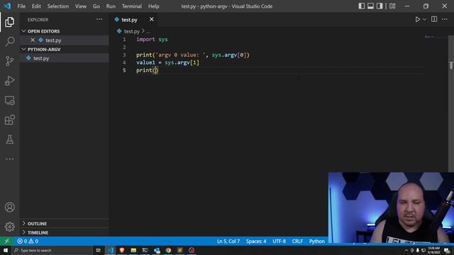Image resolution: width=454 pixels, height=255 pixels.
Task: Open the Search view in activity bar
Action: [9, 41]
